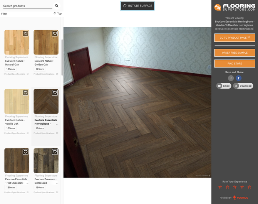Click the search magnifier icon

57,6
